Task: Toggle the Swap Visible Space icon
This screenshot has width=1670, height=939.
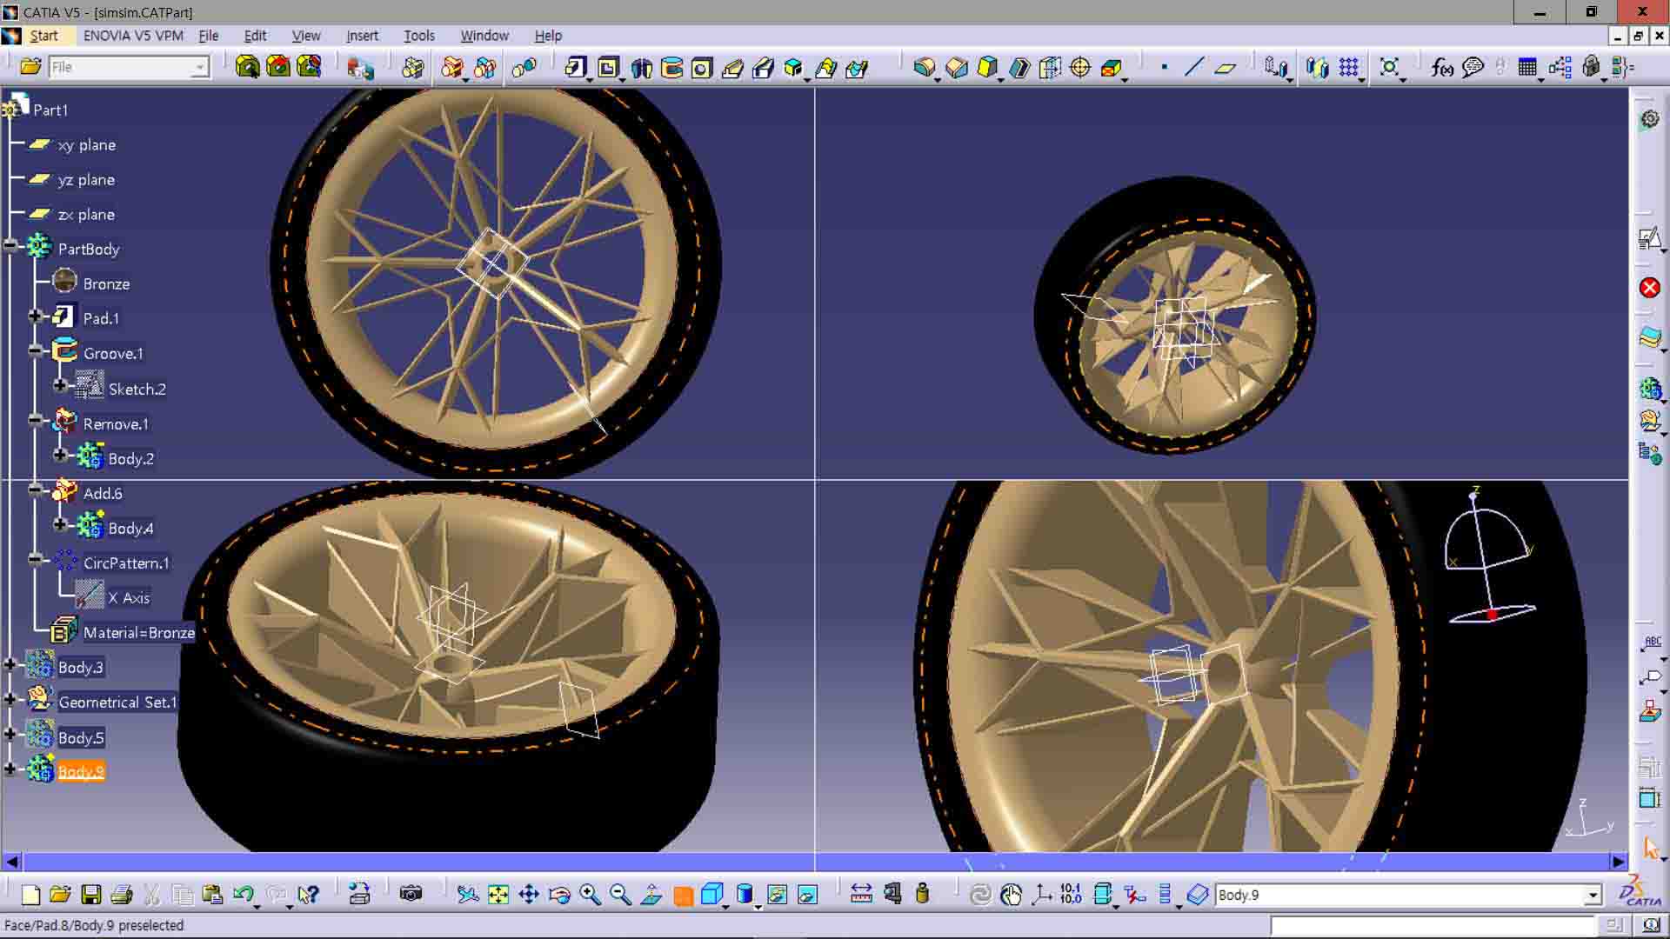Action: [x=807, y=894]
